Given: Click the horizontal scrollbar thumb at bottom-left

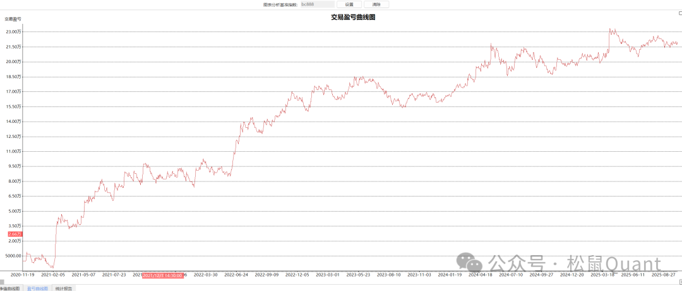Looking at the screenshot, I should pos(2,282).
